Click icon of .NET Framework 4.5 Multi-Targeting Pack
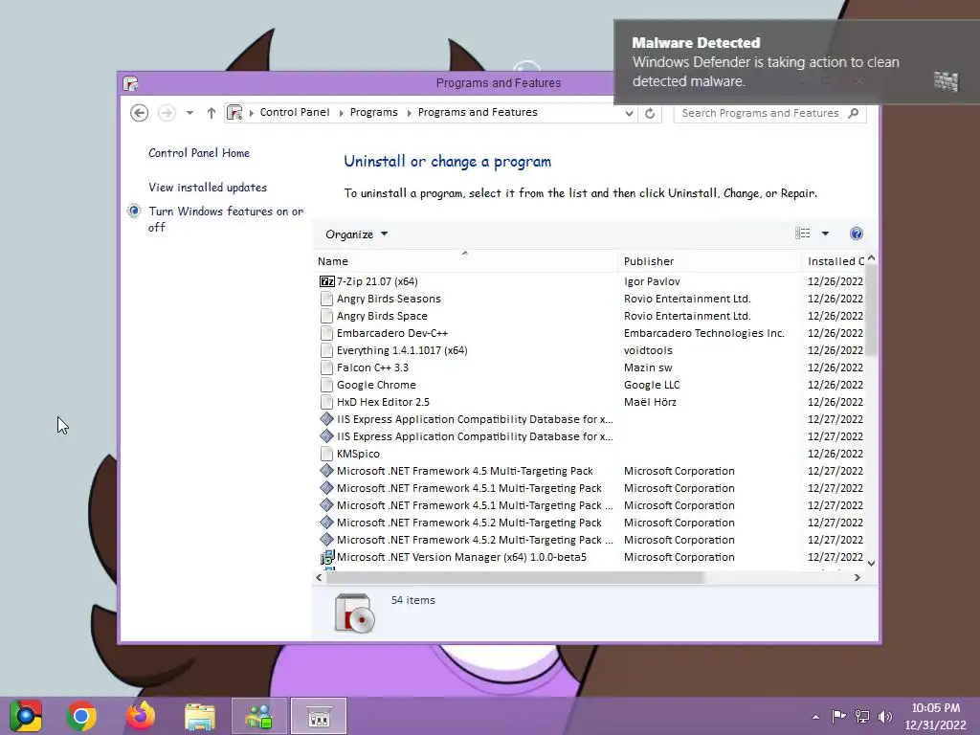The height and width of the screenshot is (735, 980). click(x=327, y=471)
